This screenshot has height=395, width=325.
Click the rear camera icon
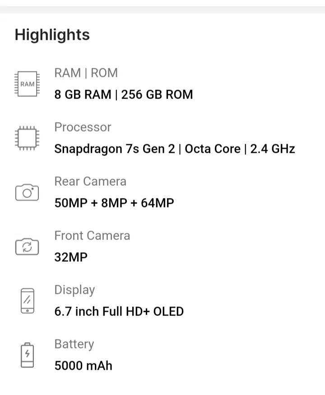click(27, 193)
